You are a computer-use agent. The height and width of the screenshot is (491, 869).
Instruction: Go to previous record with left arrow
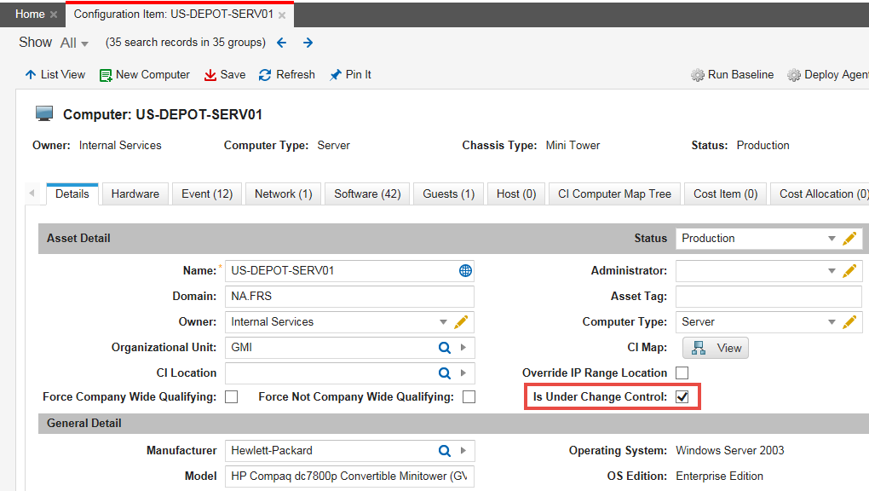pos(282,43)
